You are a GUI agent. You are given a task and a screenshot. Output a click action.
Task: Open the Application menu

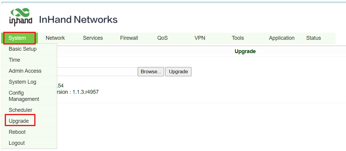click(x=281, y=38)
